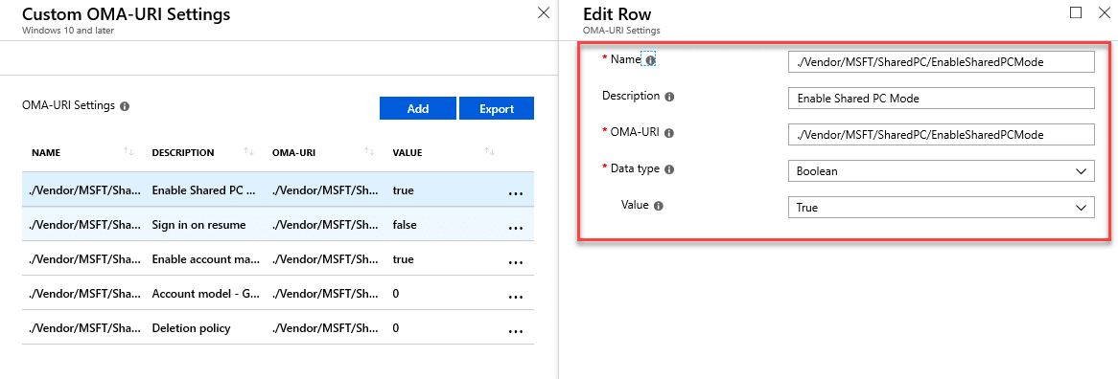Sort table by OMA-URI column header
This screenshot has width=1118, height=379.
(369, 151)
